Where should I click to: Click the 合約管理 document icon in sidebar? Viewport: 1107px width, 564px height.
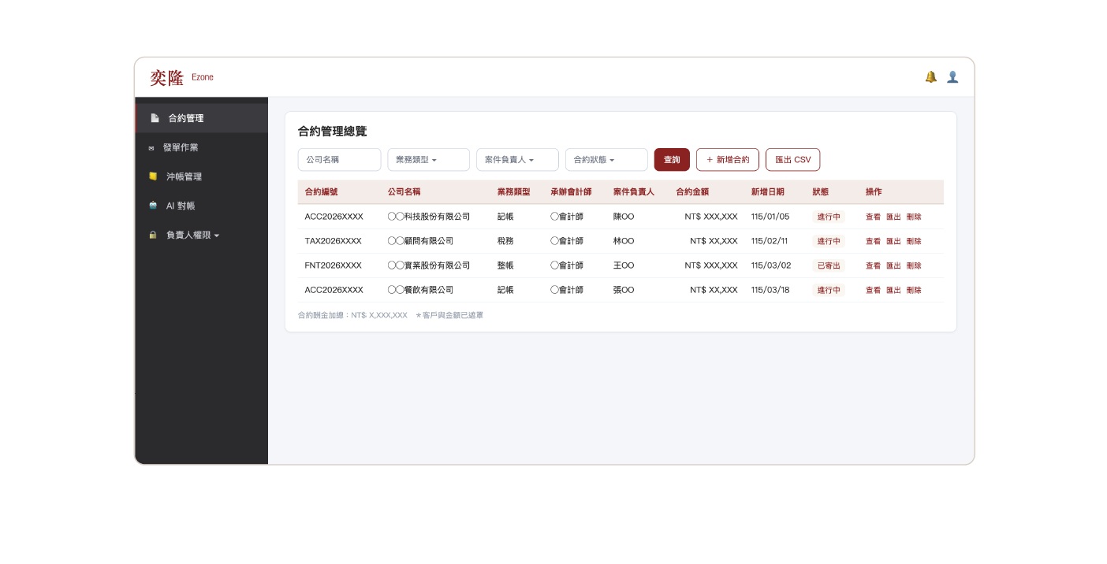pos(155,118)
